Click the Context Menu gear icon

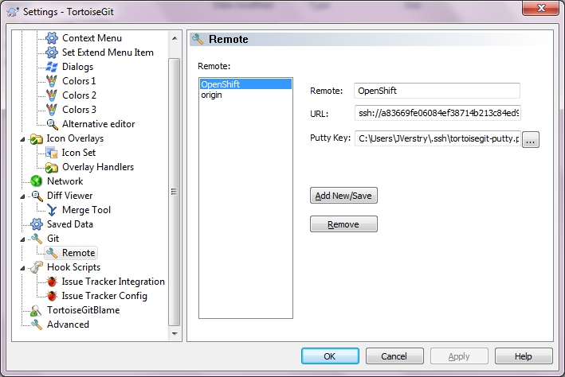(x=52, y=37)
